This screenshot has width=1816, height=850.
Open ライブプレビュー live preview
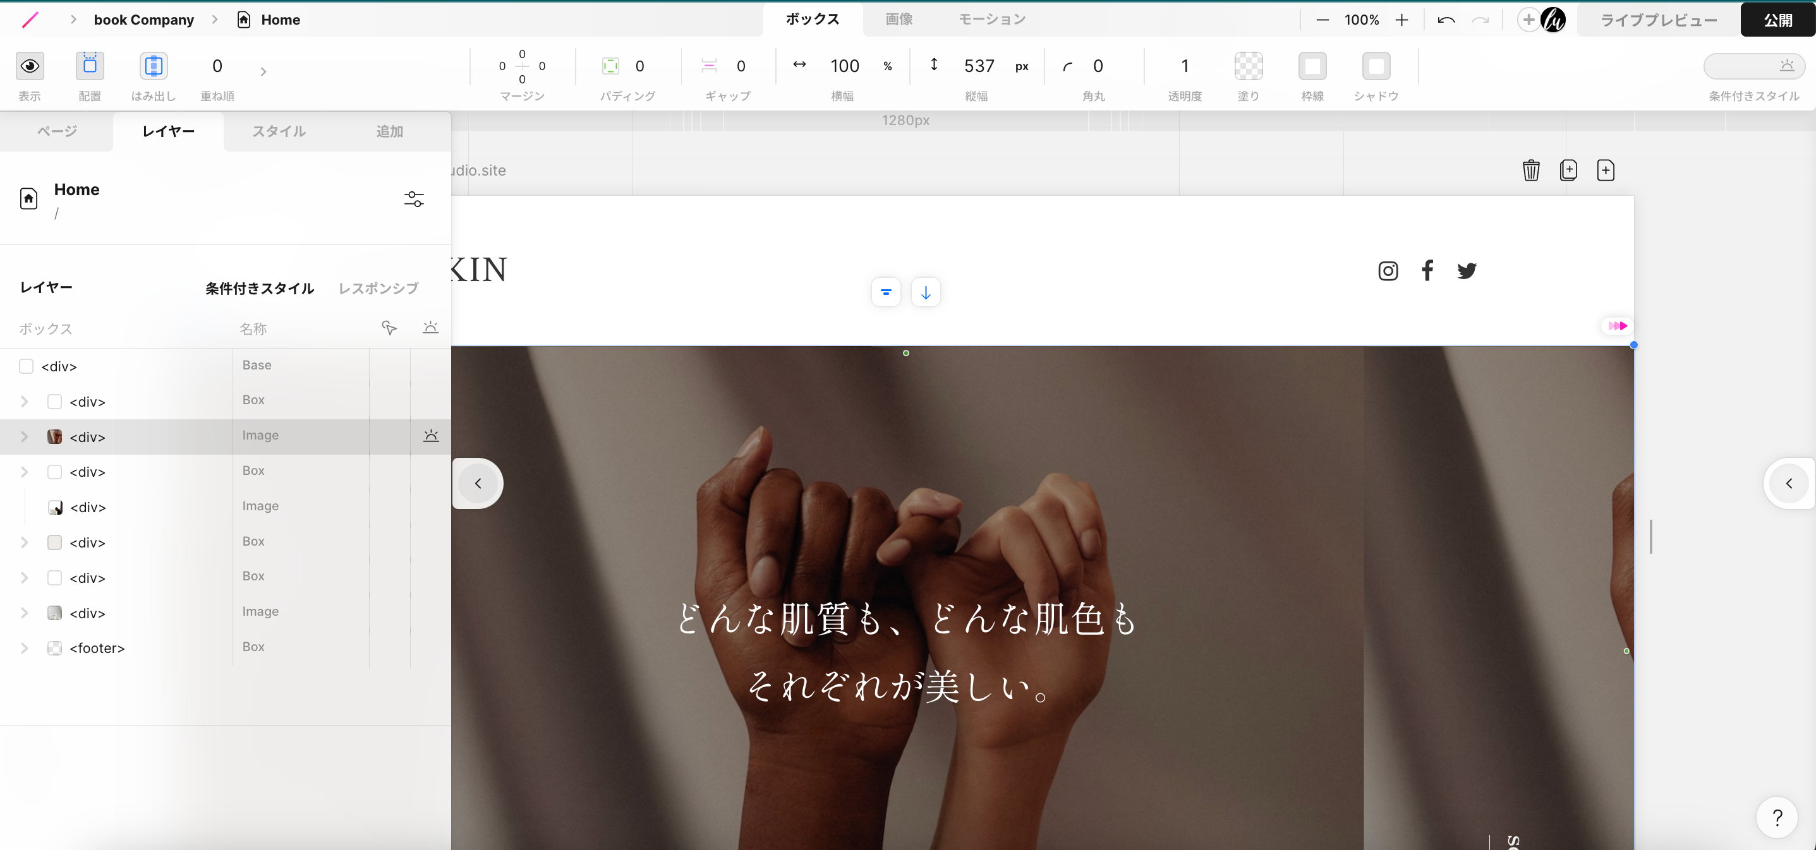coord(1658,20)
